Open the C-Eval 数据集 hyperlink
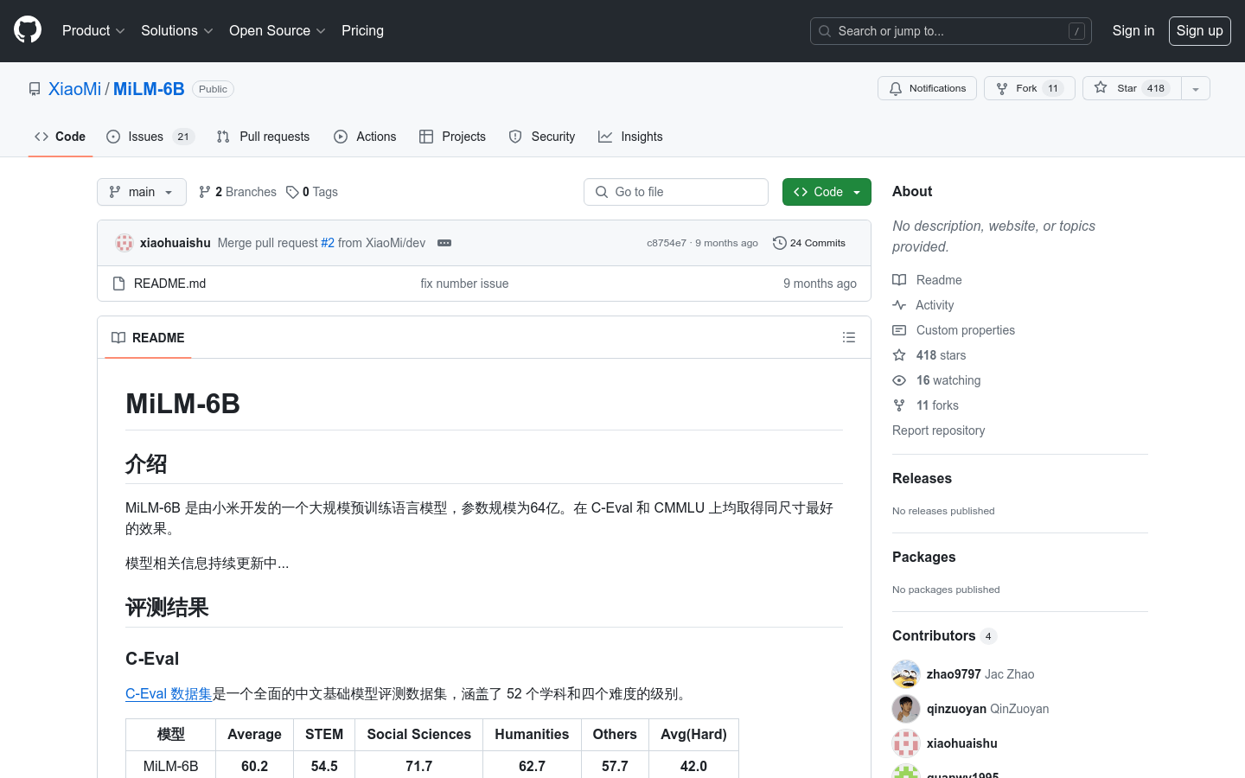Screen dimensions: 1245x778 [x=169, y=693]
